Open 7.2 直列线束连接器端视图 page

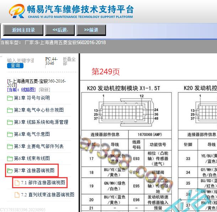point(48,195)
